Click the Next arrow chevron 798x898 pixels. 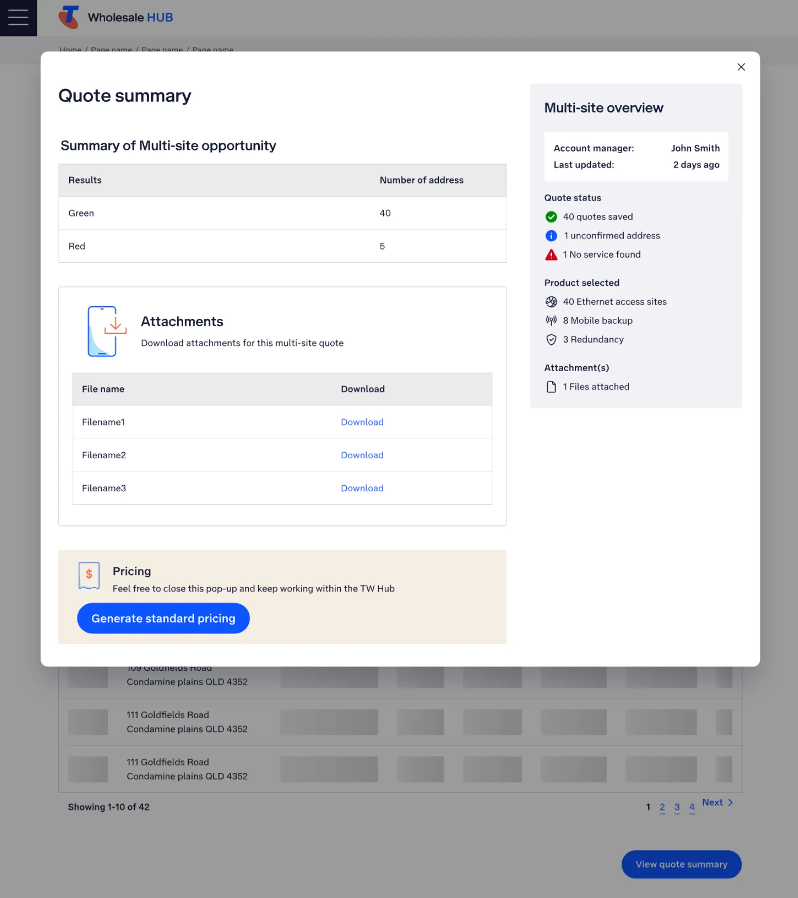[730, 803]
